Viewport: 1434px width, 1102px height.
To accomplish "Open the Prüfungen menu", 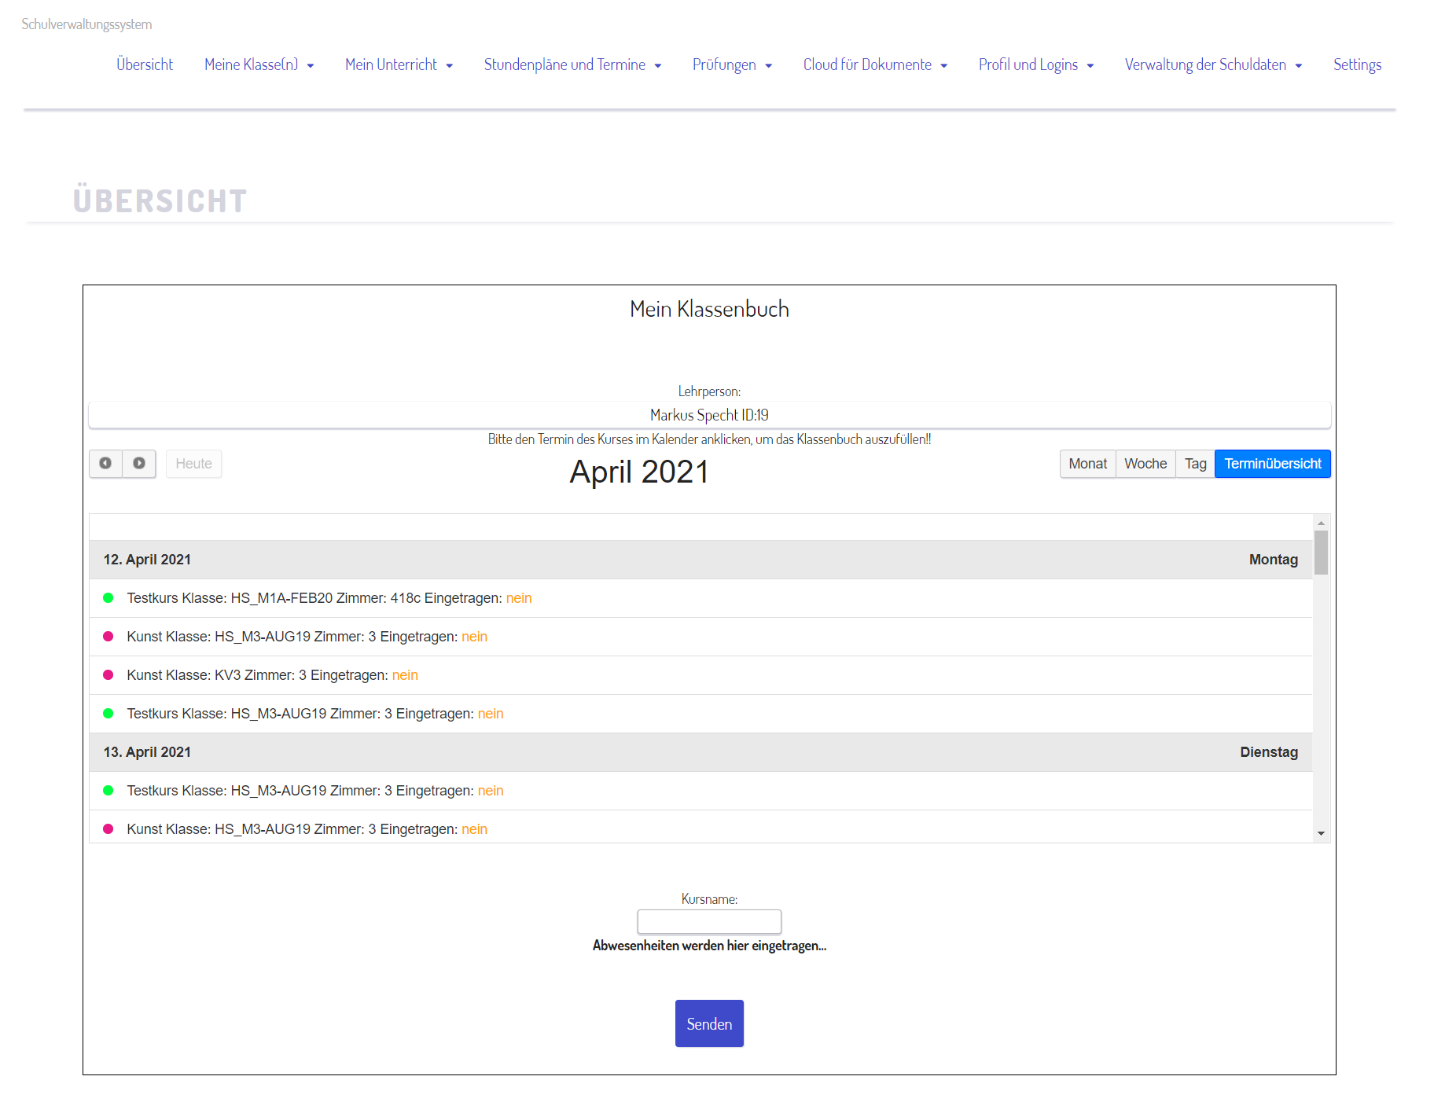I will 732,64.
